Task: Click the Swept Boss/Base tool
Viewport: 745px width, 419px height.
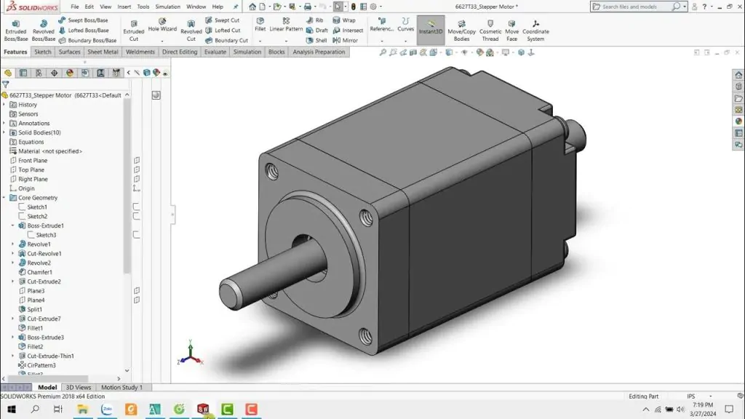Action: pos(83,20)
